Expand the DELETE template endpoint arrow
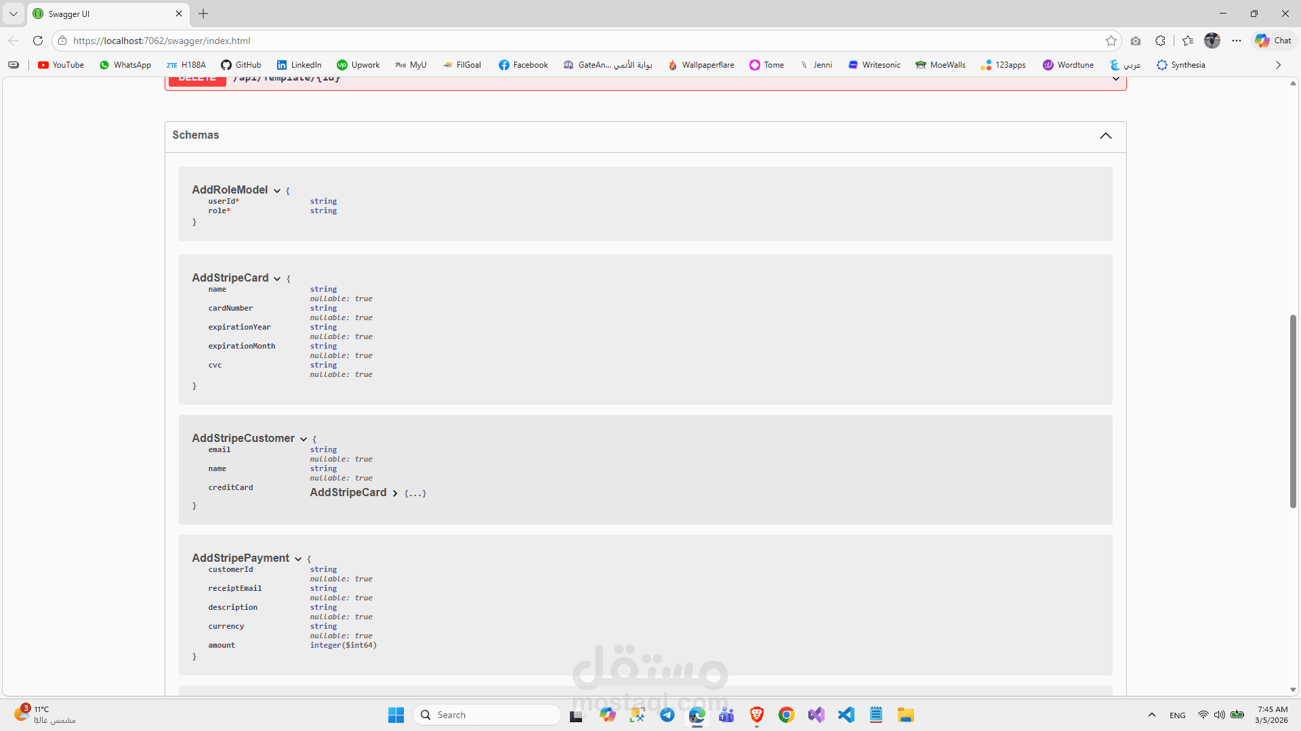The height and width of the screenshot is (731, 1301). [1115, 79]
